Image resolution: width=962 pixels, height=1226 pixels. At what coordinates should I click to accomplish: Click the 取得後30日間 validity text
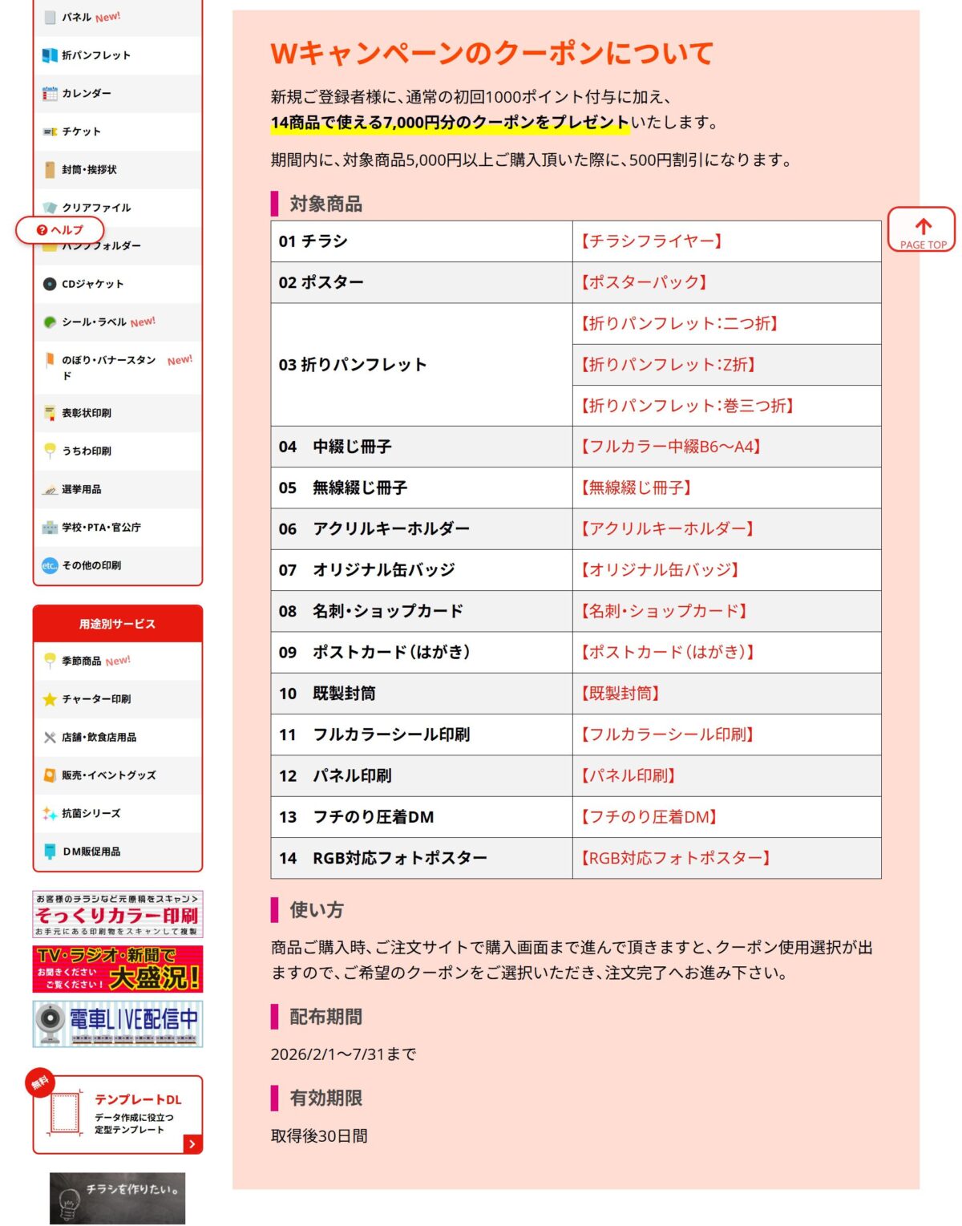(319, 1135)
